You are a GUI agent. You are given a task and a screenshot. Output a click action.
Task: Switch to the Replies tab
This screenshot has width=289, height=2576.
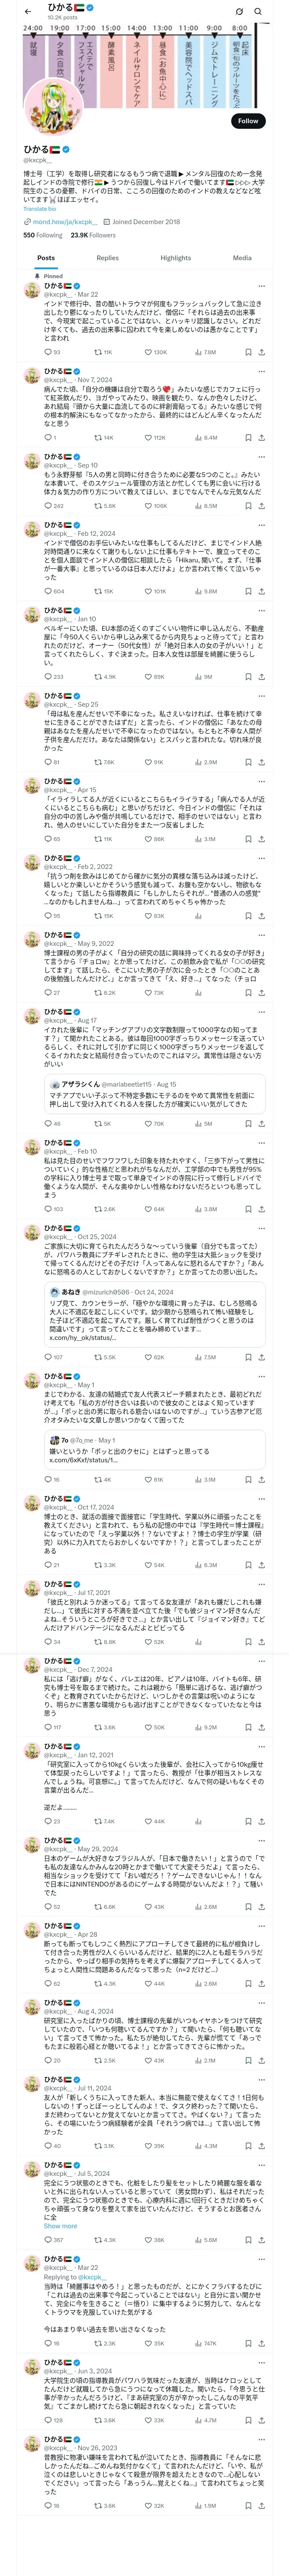107,258
